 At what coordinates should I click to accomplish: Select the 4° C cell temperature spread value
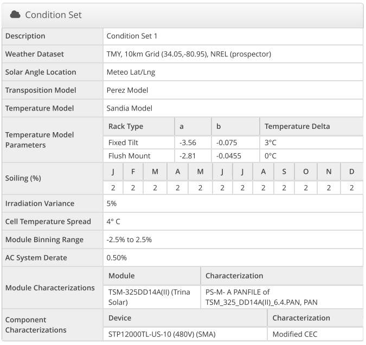tap(113, 222)
